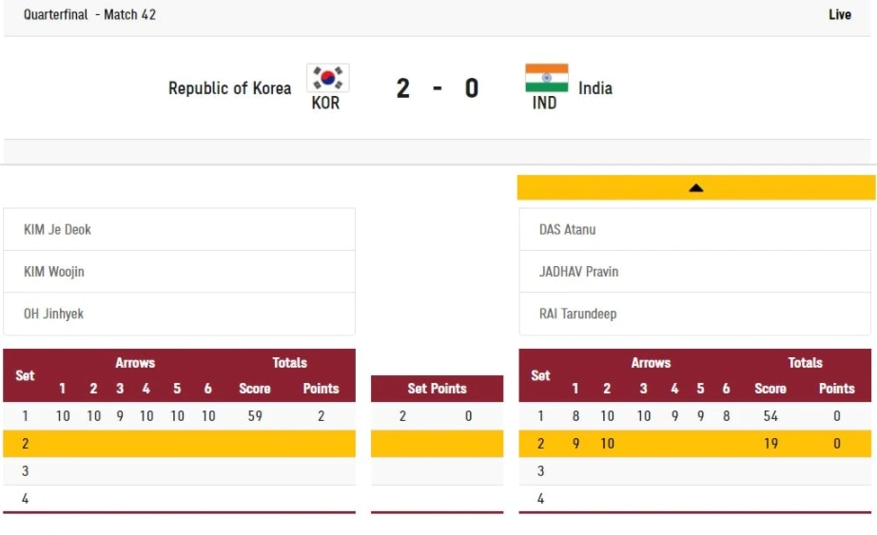The width and height of the screenshot is (877, 535).
Task: Select OH Jinhyek from Korea roster
Action: [x=53, y=314]
